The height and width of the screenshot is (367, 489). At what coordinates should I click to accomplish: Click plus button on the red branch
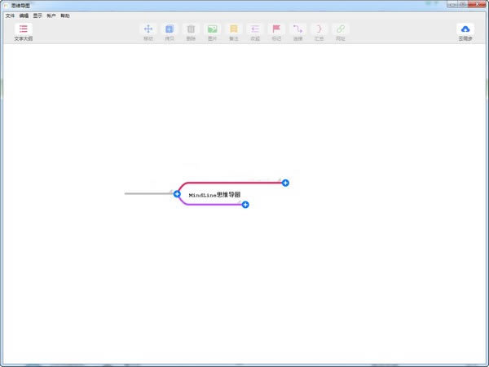point(285,183)
